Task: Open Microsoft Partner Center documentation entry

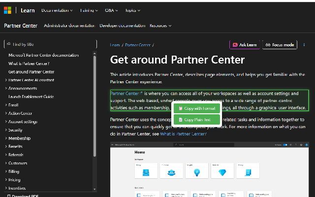Action: 43,55
